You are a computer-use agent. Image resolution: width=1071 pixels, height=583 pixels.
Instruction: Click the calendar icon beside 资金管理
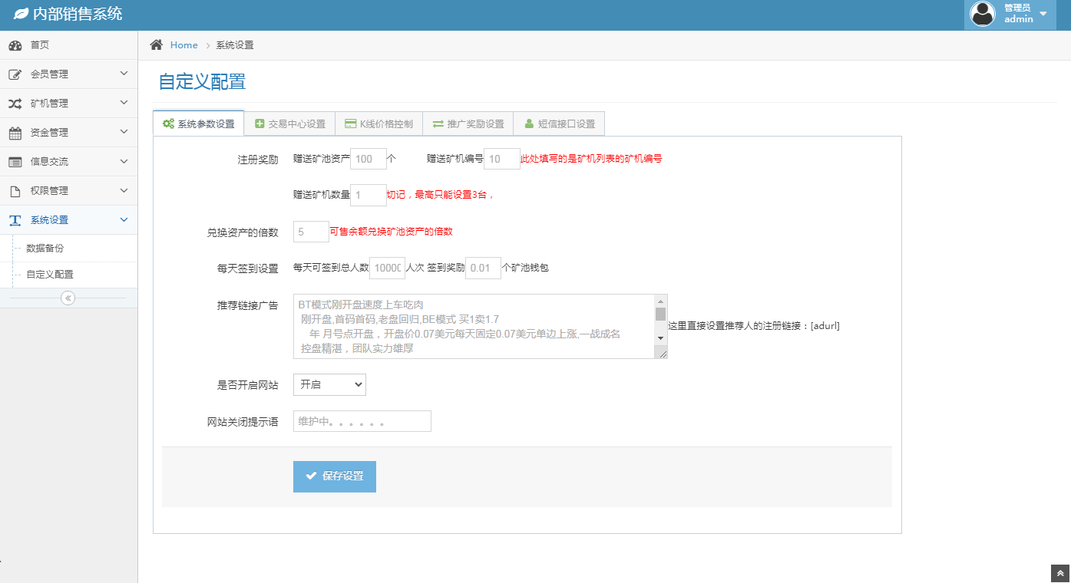pos(15,133)
